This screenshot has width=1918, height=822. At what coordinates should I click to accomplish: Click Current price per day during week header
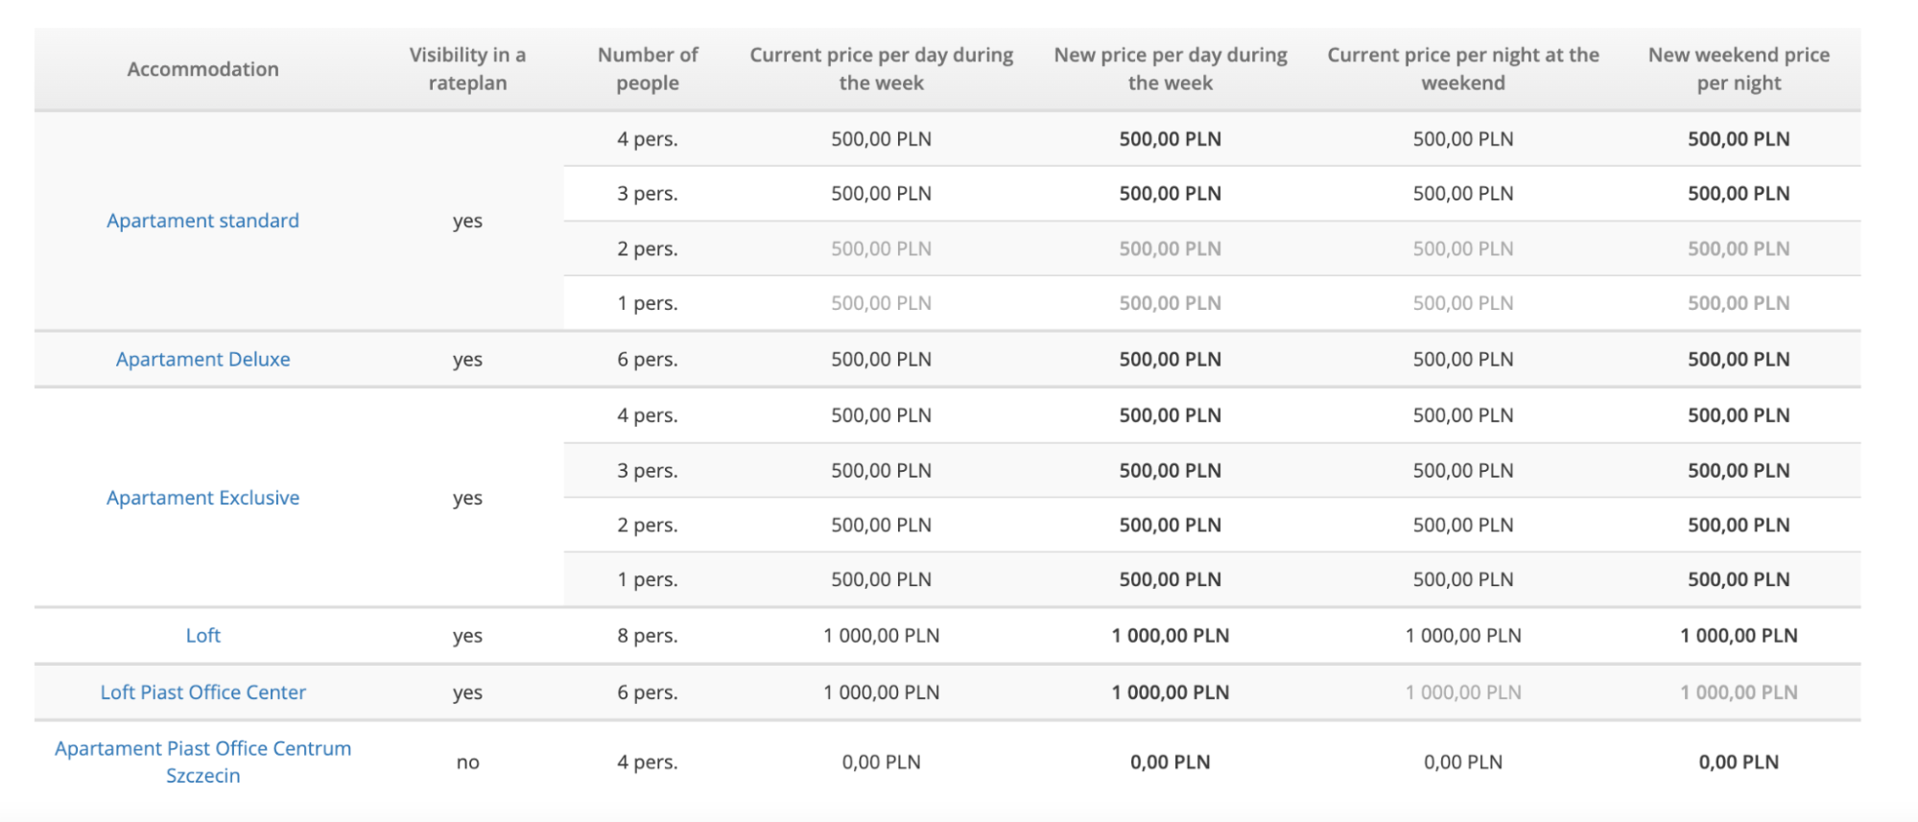click(x=881, y=69)
